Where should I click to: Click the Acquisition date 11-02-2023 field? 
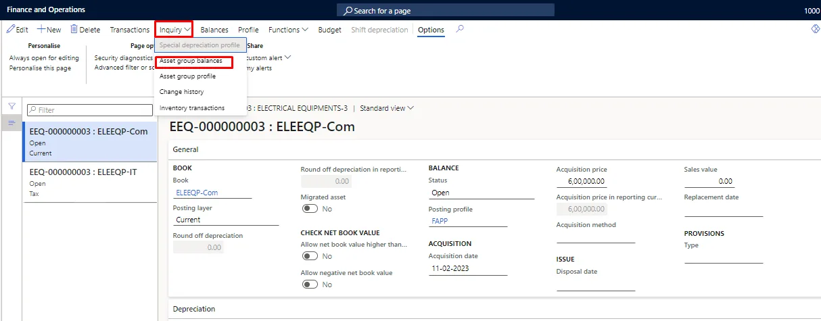[468, 268]
